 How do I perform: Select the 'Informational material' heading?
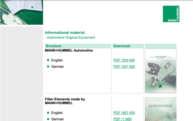65,33
